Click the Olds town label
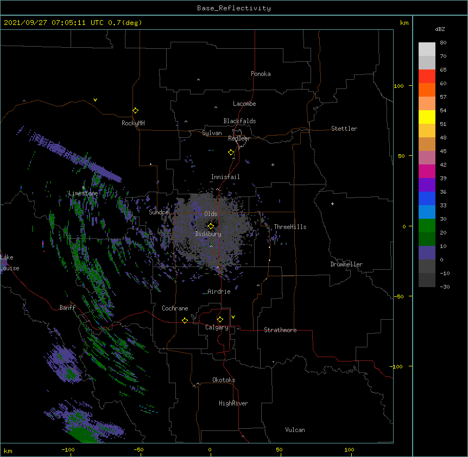The height and width of the screenshot is (457, 468). (211, 214)
